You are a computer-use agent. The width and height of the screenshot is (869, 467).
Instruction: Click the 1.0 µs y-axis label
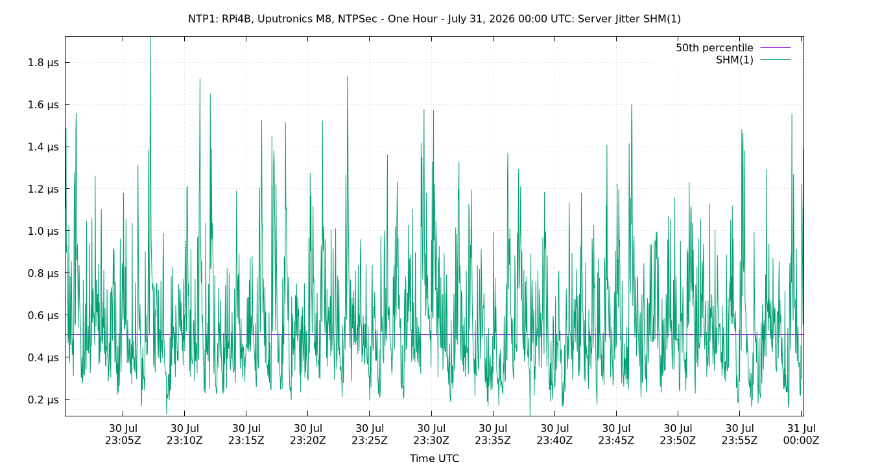pyautogui.click(x=44, y=232)
